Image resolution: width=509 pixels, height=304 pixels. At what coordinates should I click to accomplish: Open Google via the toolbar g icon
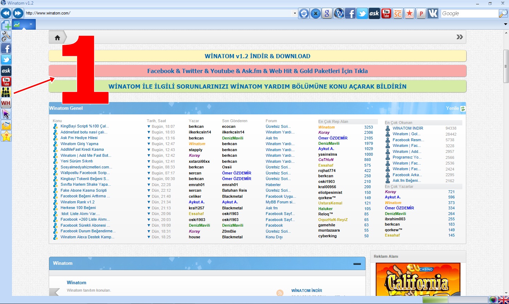[327, 13]
